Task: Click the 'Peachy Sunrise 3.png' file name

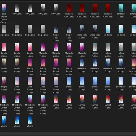Action: pos(56,71)
